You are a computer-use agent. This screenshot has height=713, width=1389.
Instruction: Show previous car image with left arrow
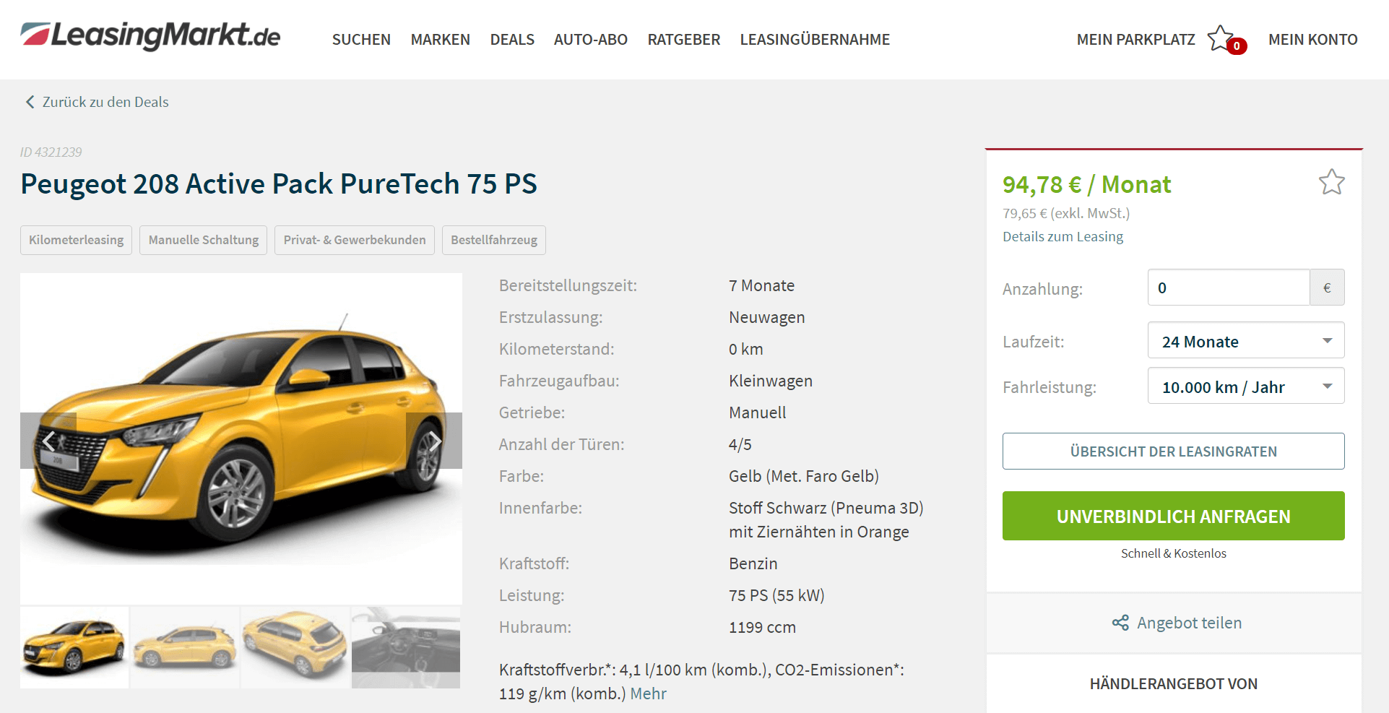click(48, 441)
